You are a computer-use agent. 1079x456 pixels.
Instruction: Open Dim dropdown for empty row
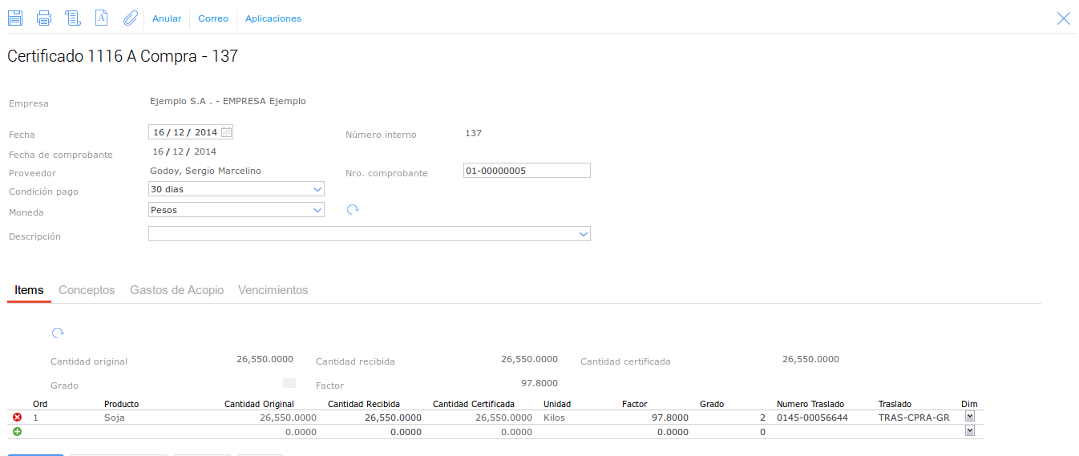(x=970, y=431)
